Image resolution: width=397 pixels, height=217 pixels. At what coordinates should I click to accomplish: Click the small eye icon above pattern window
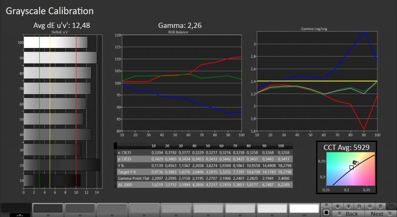coord(326,205)
